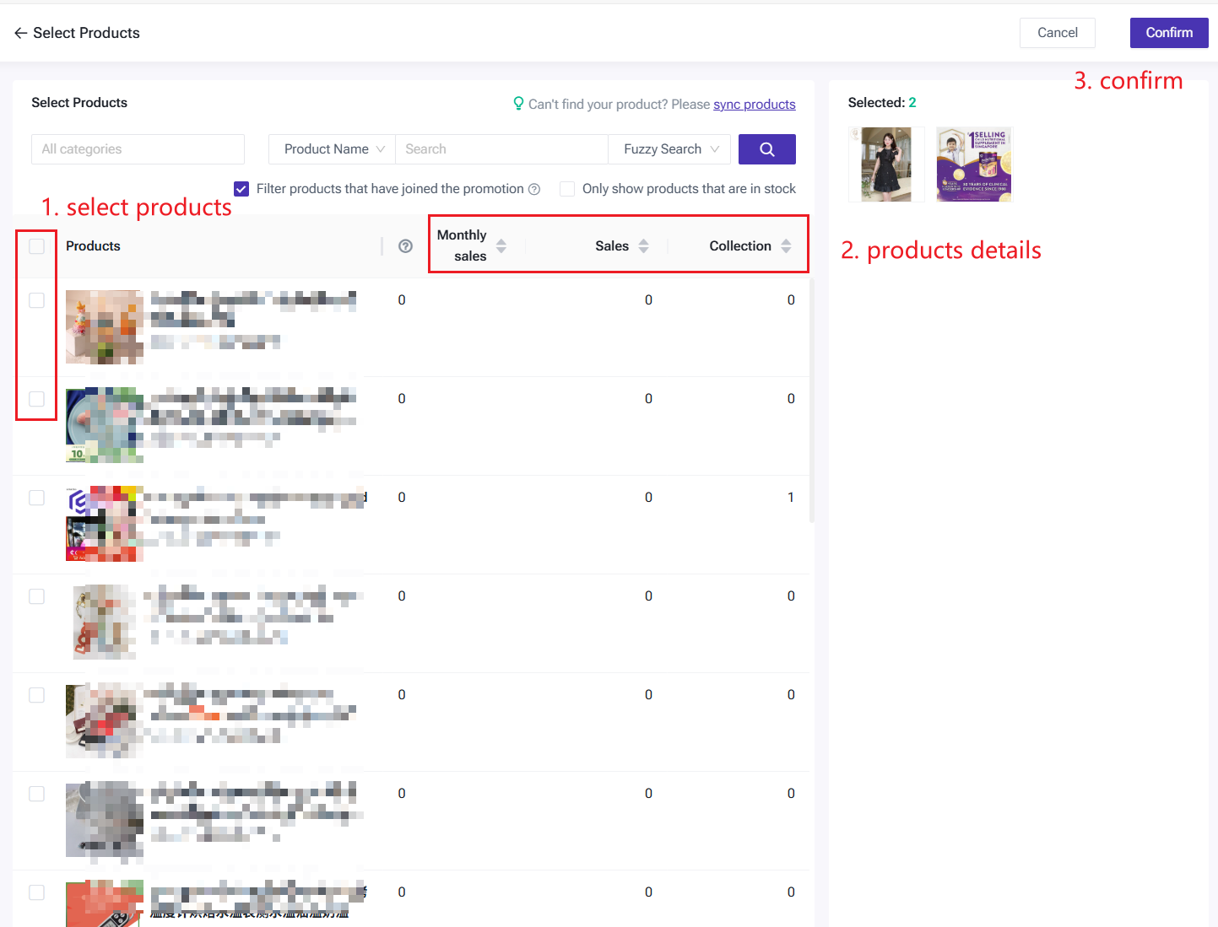Image resolution: width=1218 pixels, height=927 pixels.
Task: Click the back arrow beside Select Products
Action: click(x=20, y=33)
